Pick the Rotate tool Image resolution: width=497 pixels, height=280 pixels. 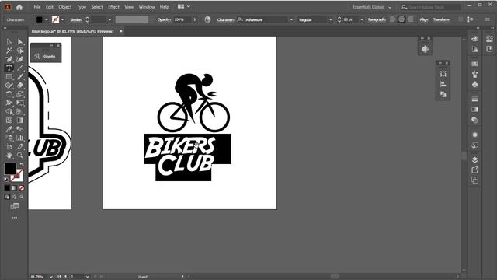tap(9, 94)
